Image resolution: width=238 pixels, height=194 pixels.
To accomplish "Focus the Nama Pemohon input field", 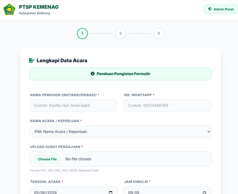I will (73, 106).
